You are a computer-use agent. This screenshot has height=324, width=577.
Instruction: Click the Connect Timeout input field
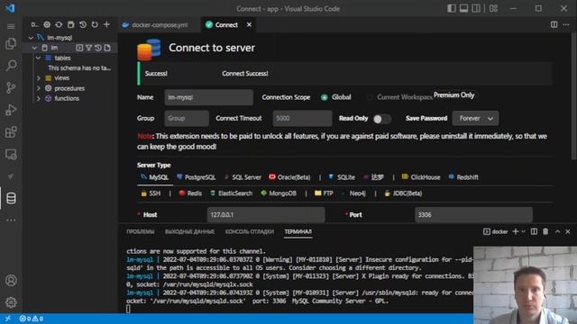302,118
